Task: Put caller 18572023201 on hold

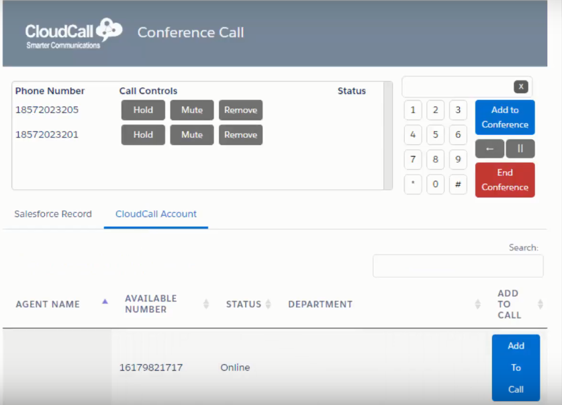Action: (x=142, y=134)
